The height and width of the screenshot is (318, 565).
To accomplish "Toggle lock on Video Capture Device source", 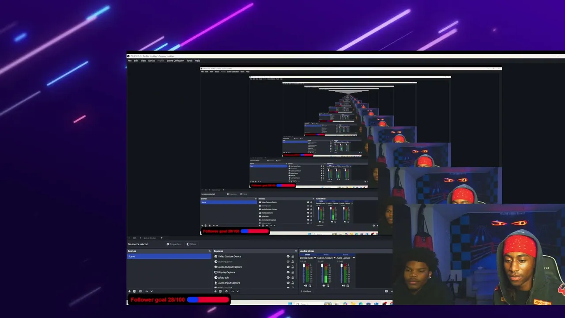I will 292,257.
